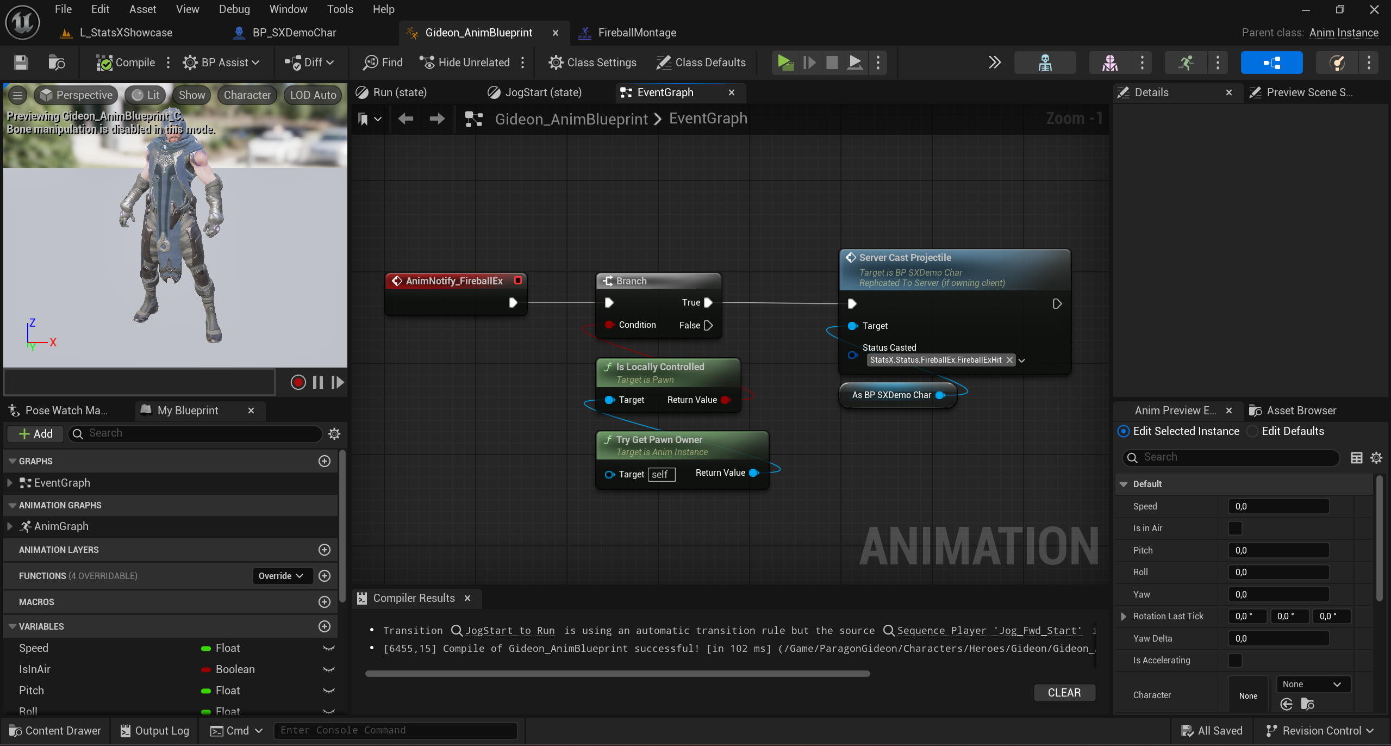The image size is (1391, 746).
Task: Toggle the Is in Air checkbox
Action: click(1235, 528)
